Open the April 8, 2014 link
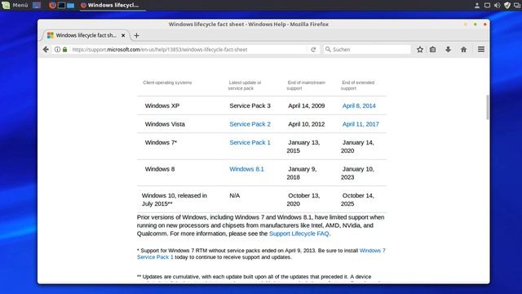Image resolution: width=522 pixels, height=294 pixels. coord(359,105)
